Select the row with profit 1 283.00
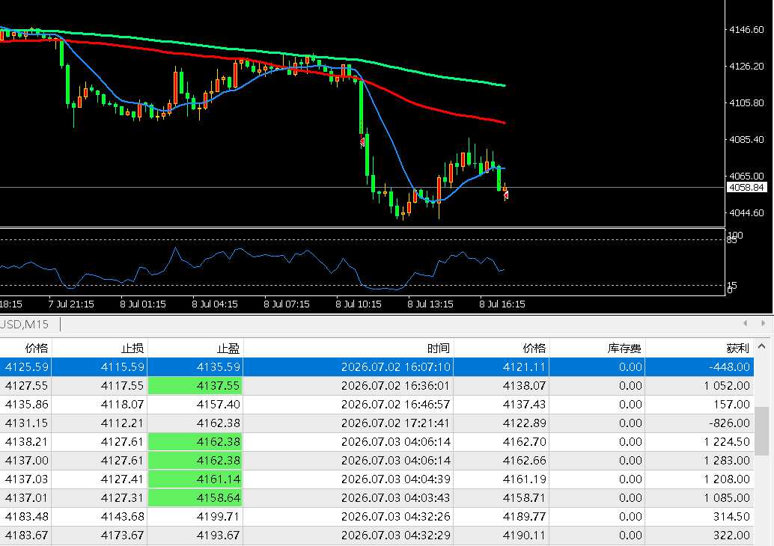The image size is (774, 546). [x=377, y=460]
